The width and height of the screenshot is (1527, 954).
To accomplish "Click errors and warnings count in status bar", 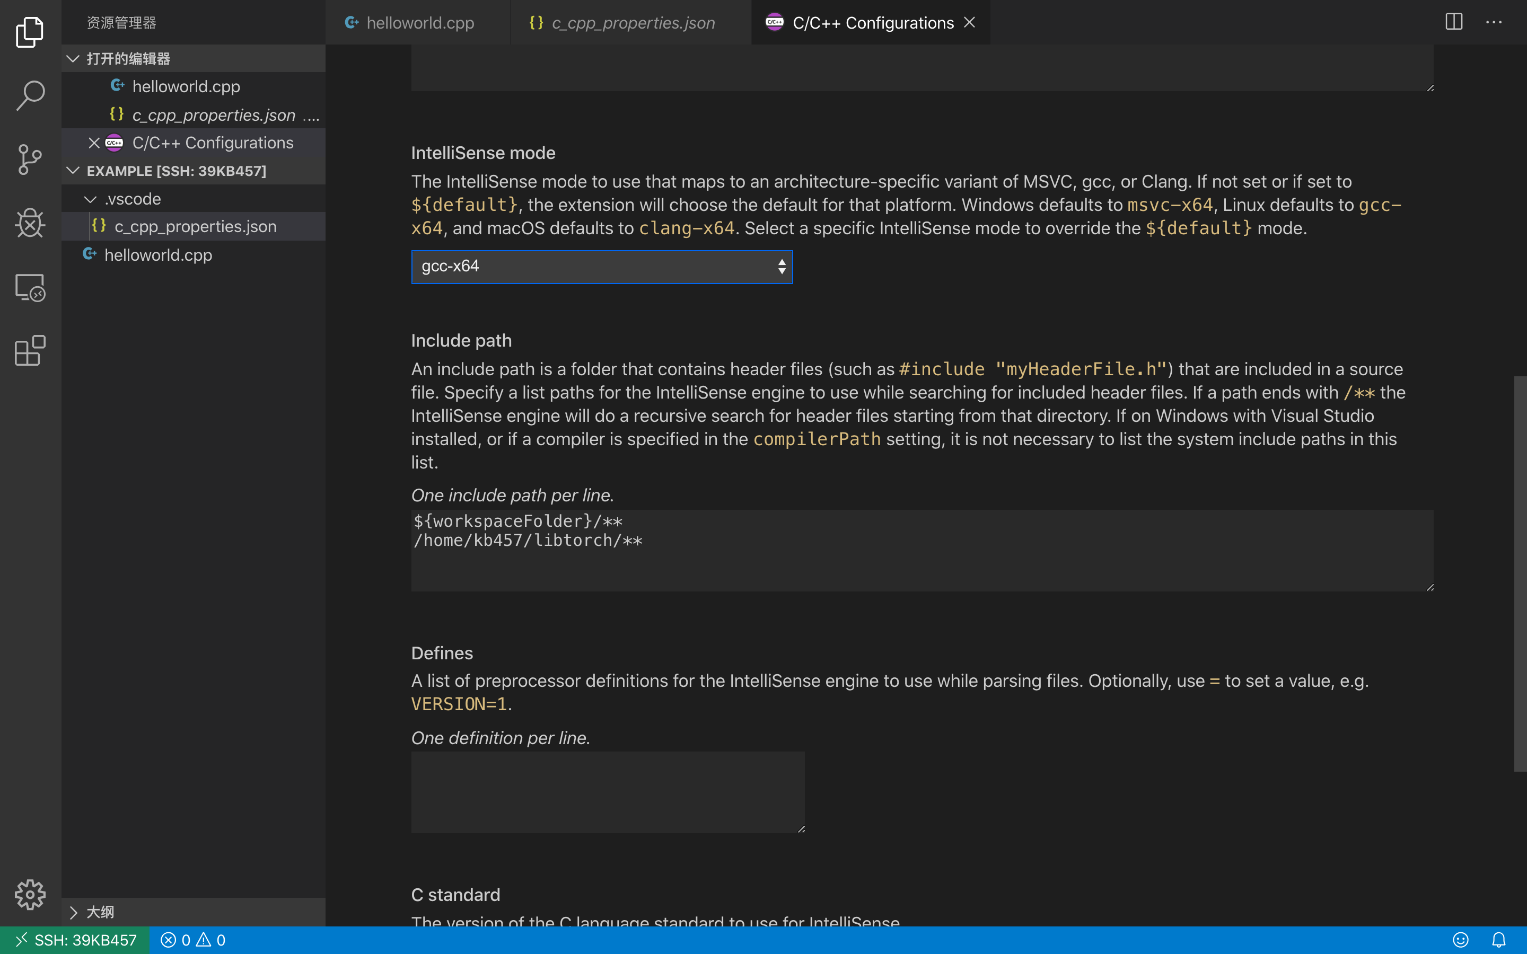I will (x=193, y=940).
